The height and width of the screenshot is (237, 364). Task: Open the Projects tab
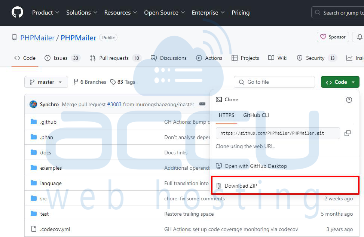pyautogui.click(x=245, y=58)
